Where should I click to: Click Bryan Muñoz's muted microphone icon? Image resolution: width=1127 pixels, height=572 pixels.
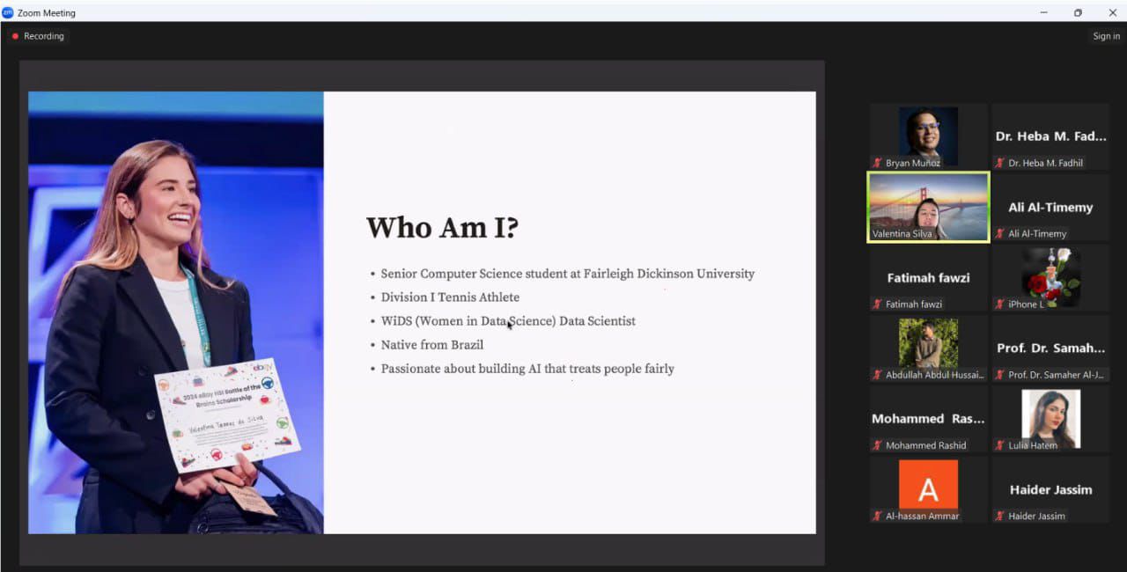(878, 163)
